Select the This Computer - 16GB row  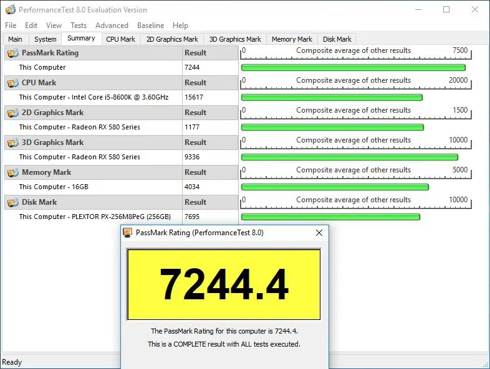(x=121, y=187)
